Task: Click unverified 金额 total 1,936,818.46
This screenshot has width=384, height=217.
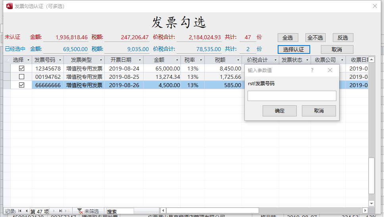Action: tap(65, 37)
